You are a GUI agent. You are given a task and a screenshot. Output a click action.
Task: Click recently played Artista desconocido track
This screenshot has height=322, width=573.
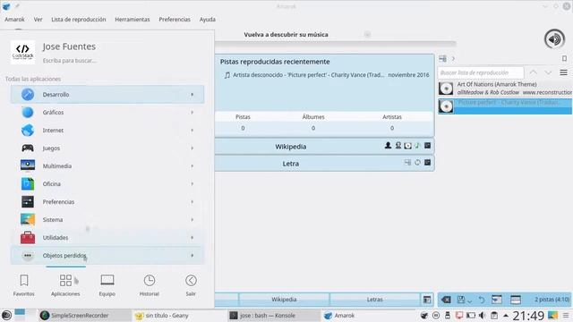pyautogui.click(x=326, y=75)
